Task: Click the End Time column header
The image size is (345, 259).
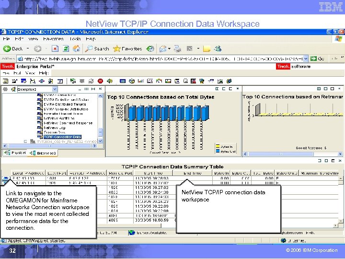Action: coord(193,173)
